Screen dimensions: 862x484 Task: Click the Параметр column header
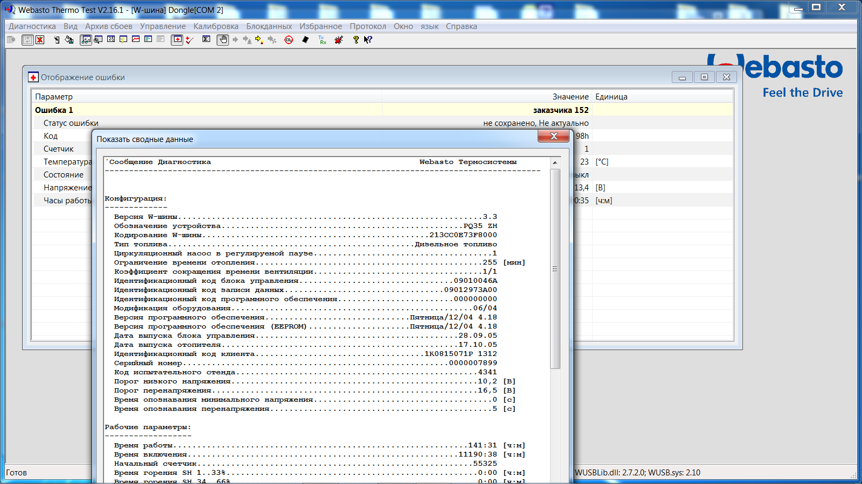tap(207, 97)
